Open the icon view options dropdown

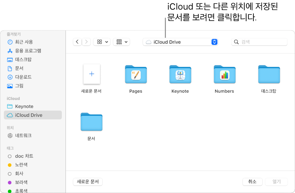point(102,42)
